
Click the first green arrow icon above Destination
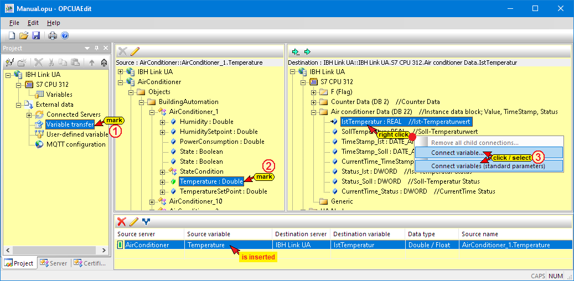pyautogui.click(x=296, y=52)
